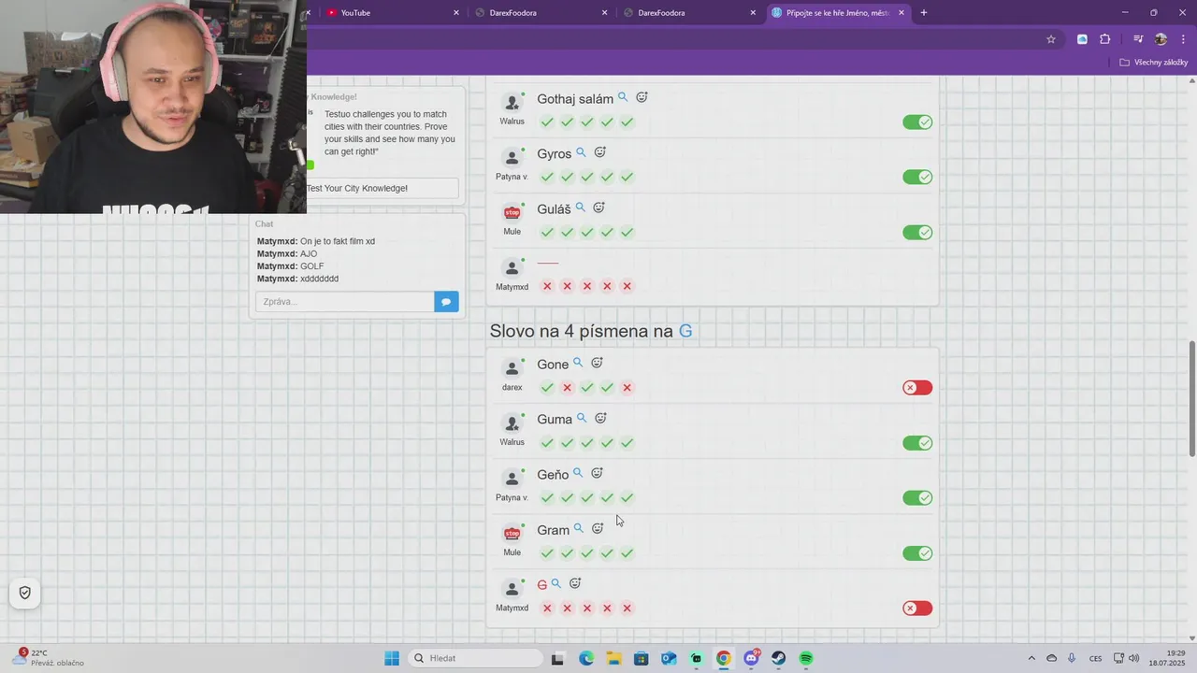Click the chat Zpráva message field
Screen dimensions: 1197x673
point(345,302)
